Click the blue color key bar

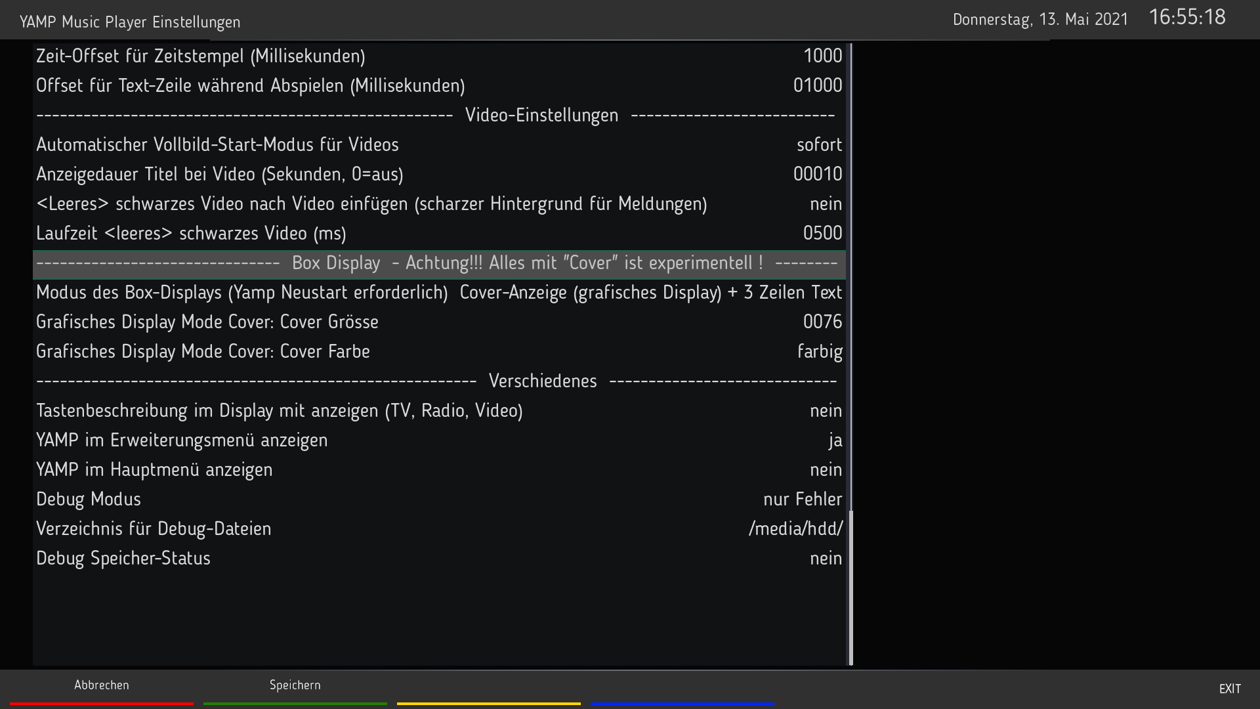click(x=682, y=703)
